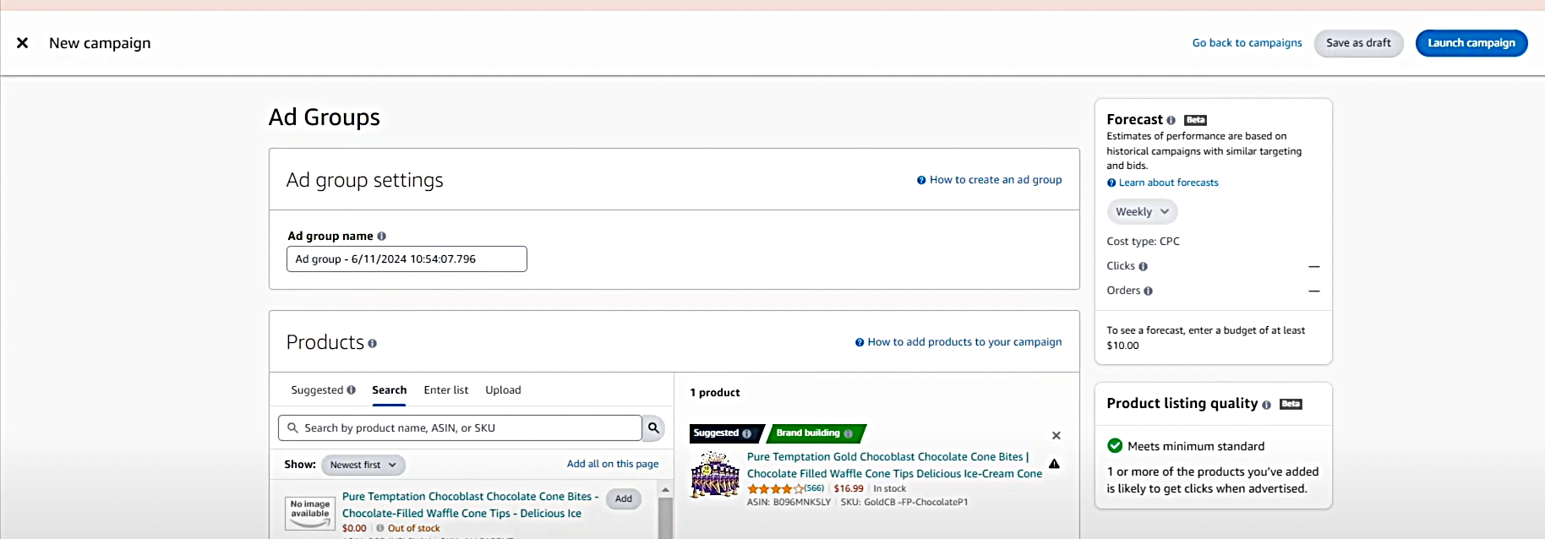Screen dimensions: 1545x539
Task: Open the Newest first sort dropdown
Action: click(x=363, y=465)
